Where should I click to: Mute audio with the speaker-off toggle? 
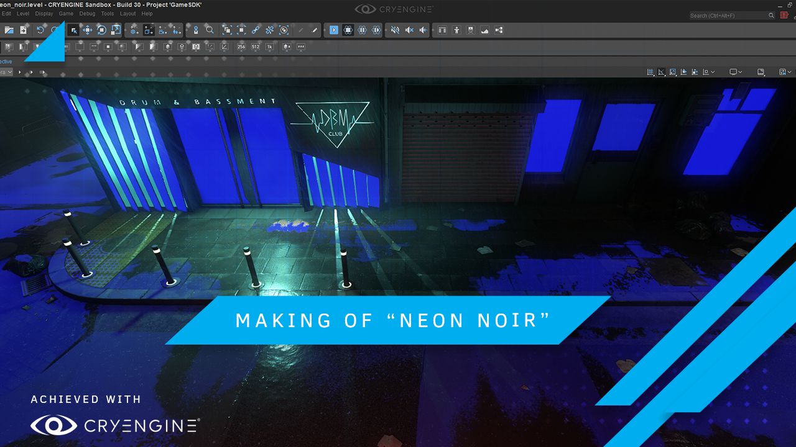396,30
